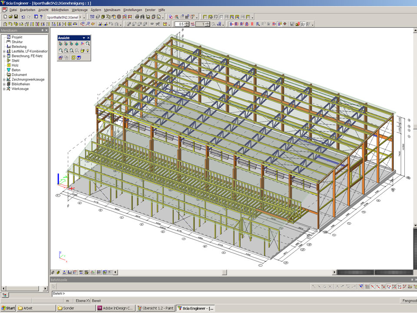Increase the 0.5 value with the stepper
This screenshot has height=313, width=417.
pyautogui.click(x=187, y=23)
